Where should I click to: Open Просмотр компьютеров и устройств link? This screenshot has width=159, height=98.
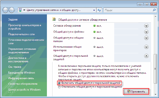[x=25, y=27]
